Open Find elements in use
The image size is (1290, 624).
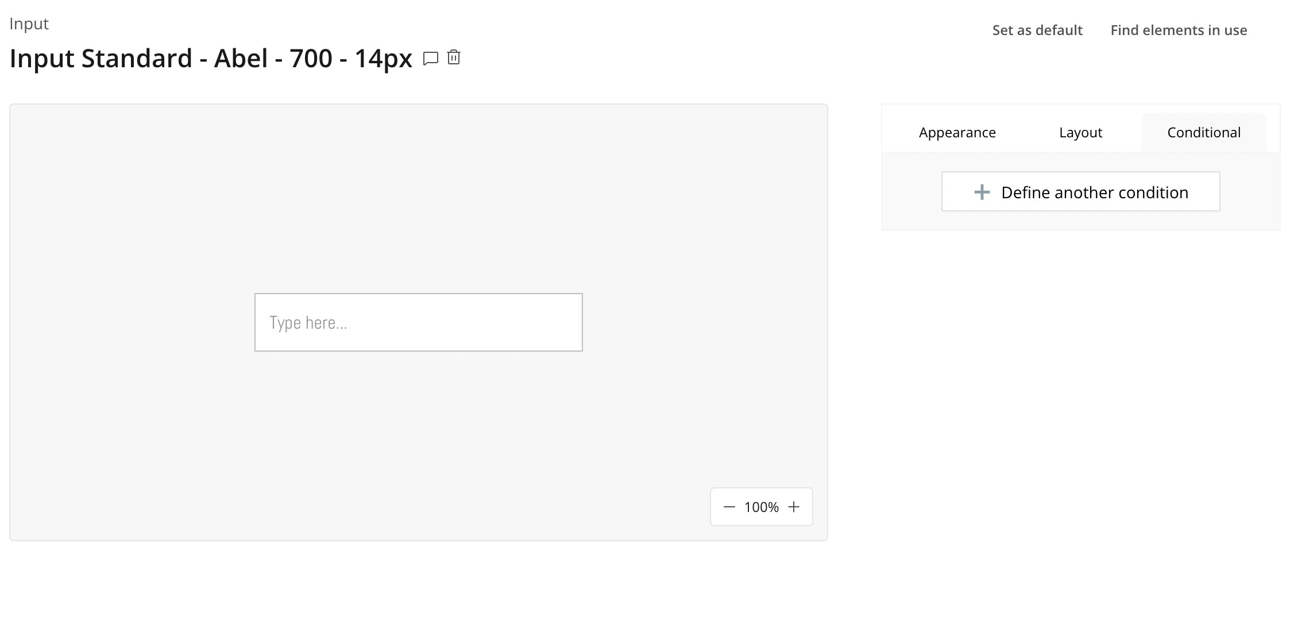[x=1179, y=30]
